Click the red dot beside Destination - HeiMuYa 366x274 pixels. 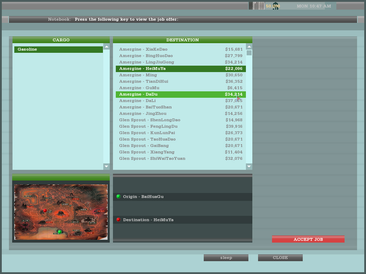pyautogui.click(x=118, y=220)
